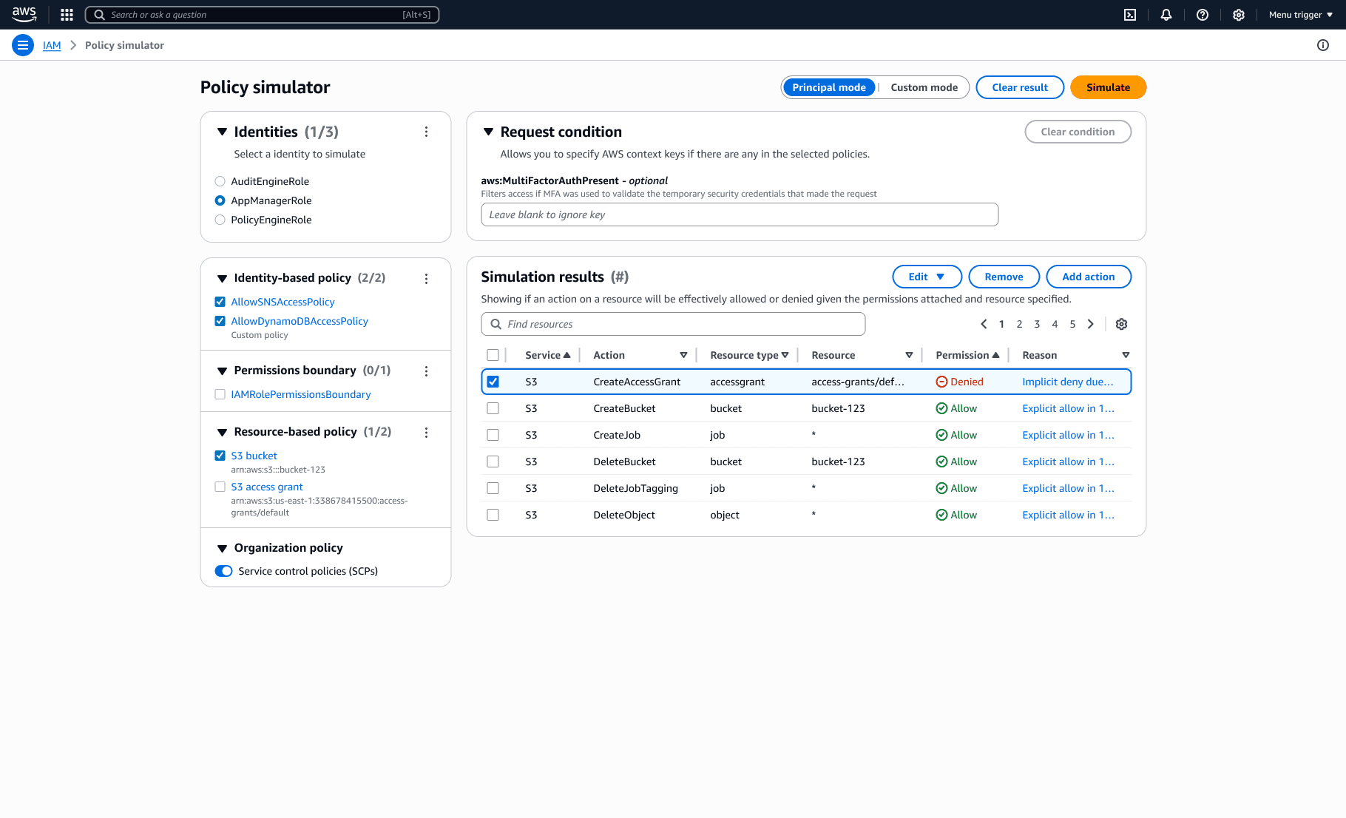
Task: Go to results page 3
Action: 1037,324
